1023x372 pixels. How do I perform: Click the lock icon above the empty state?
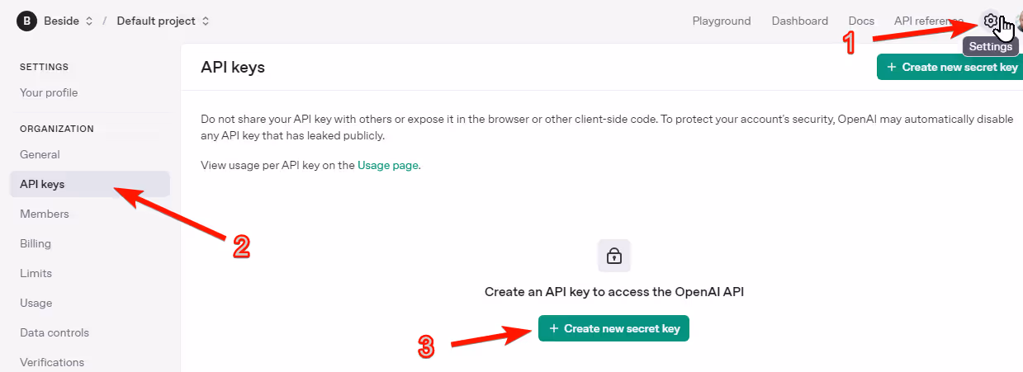point(614,256)
